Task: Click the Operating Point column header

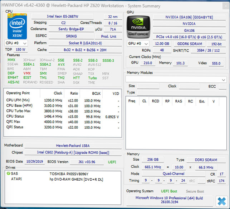Action: 18,93
